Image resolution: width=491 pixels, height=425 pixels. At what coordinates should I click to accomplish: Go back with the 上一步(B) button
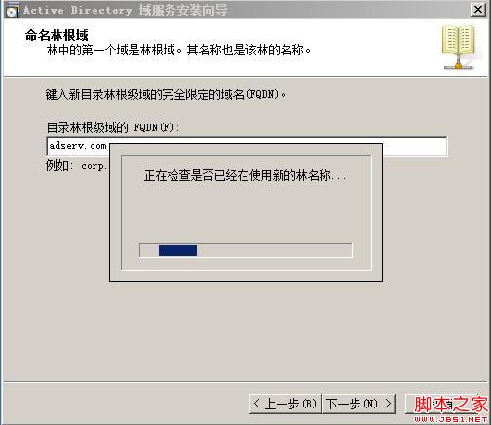click(285, 404)
